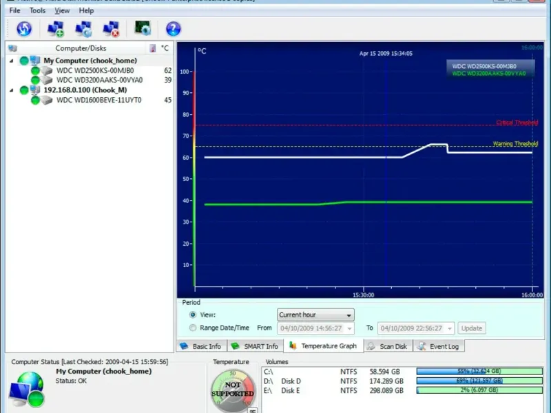This screenshot has height=413, width=551.
Task: Open the View menu
Action: [62, 10]
